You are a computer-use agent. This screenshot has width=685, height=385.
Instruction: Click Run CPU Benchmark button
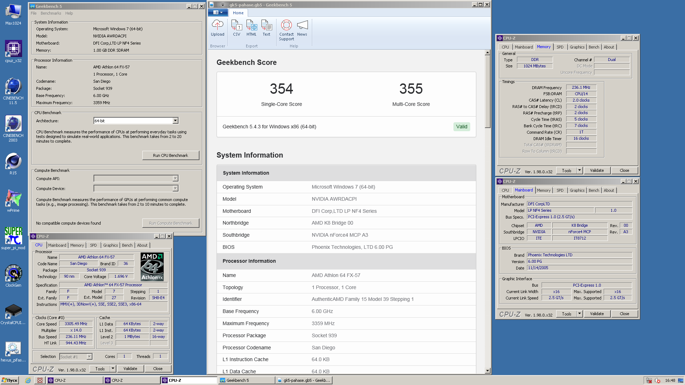(171, 155)
